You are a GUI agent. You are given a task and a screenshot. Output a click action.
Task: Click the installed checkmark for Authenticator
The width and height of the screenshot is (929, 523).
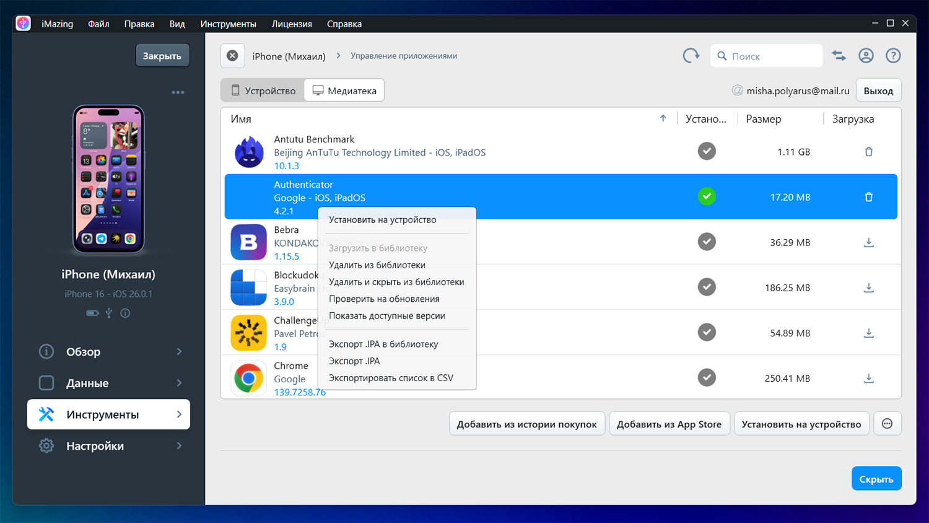click(707, 196)
